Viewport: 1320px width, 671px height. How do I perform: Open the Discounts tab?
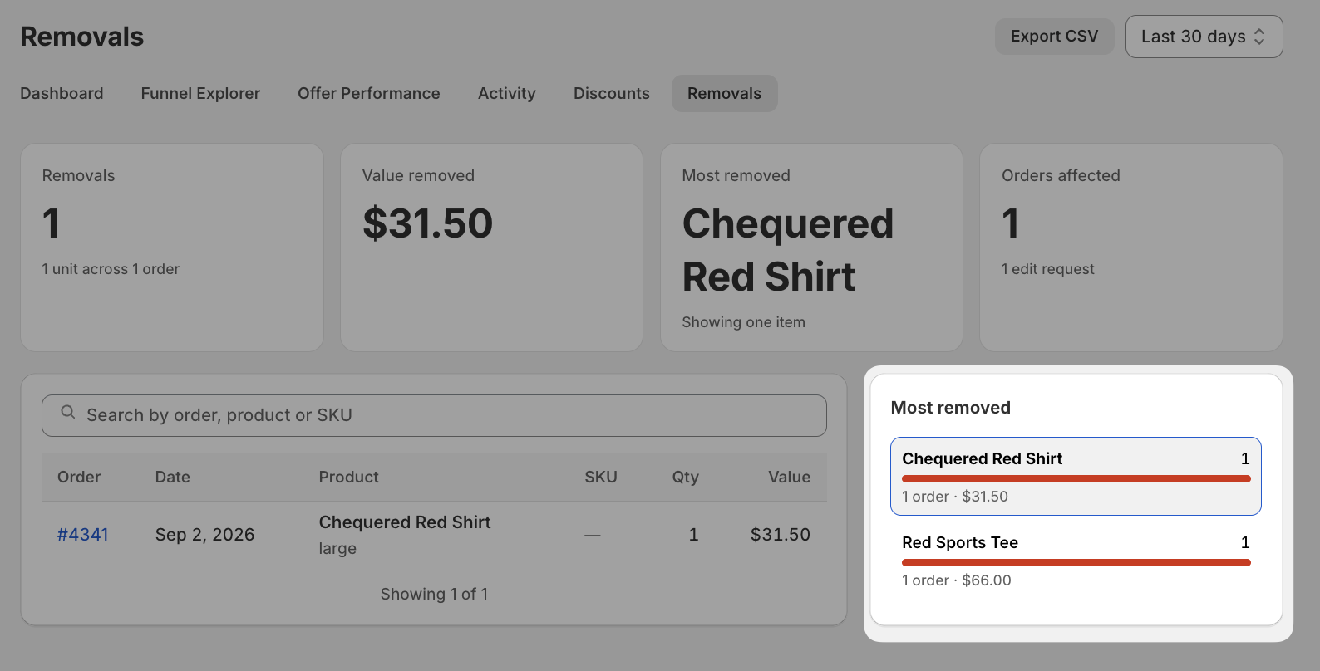(x=611, y=93)
